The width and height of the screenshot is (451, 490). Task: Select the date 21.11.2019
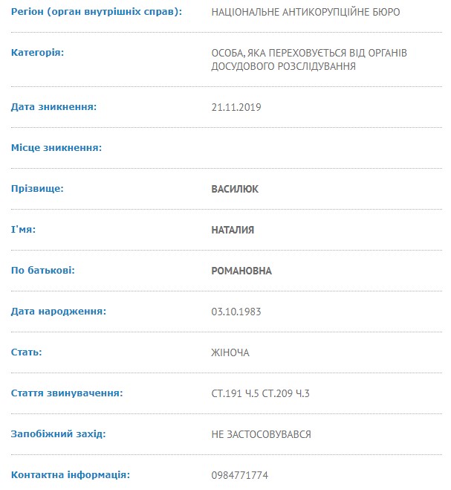tap(236, 107)
